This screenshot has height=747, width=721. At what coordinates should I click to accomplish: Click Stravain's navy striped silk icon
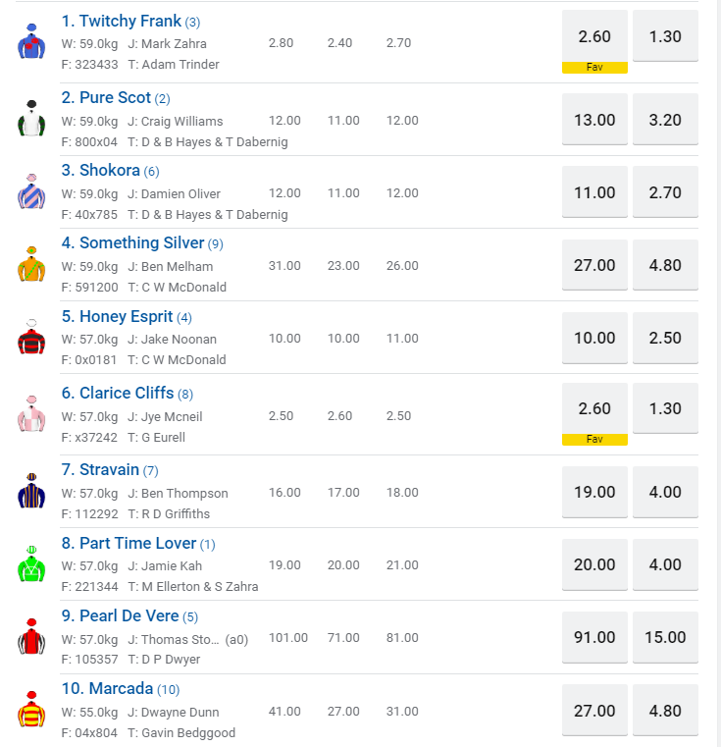click(x=31, y=491)
